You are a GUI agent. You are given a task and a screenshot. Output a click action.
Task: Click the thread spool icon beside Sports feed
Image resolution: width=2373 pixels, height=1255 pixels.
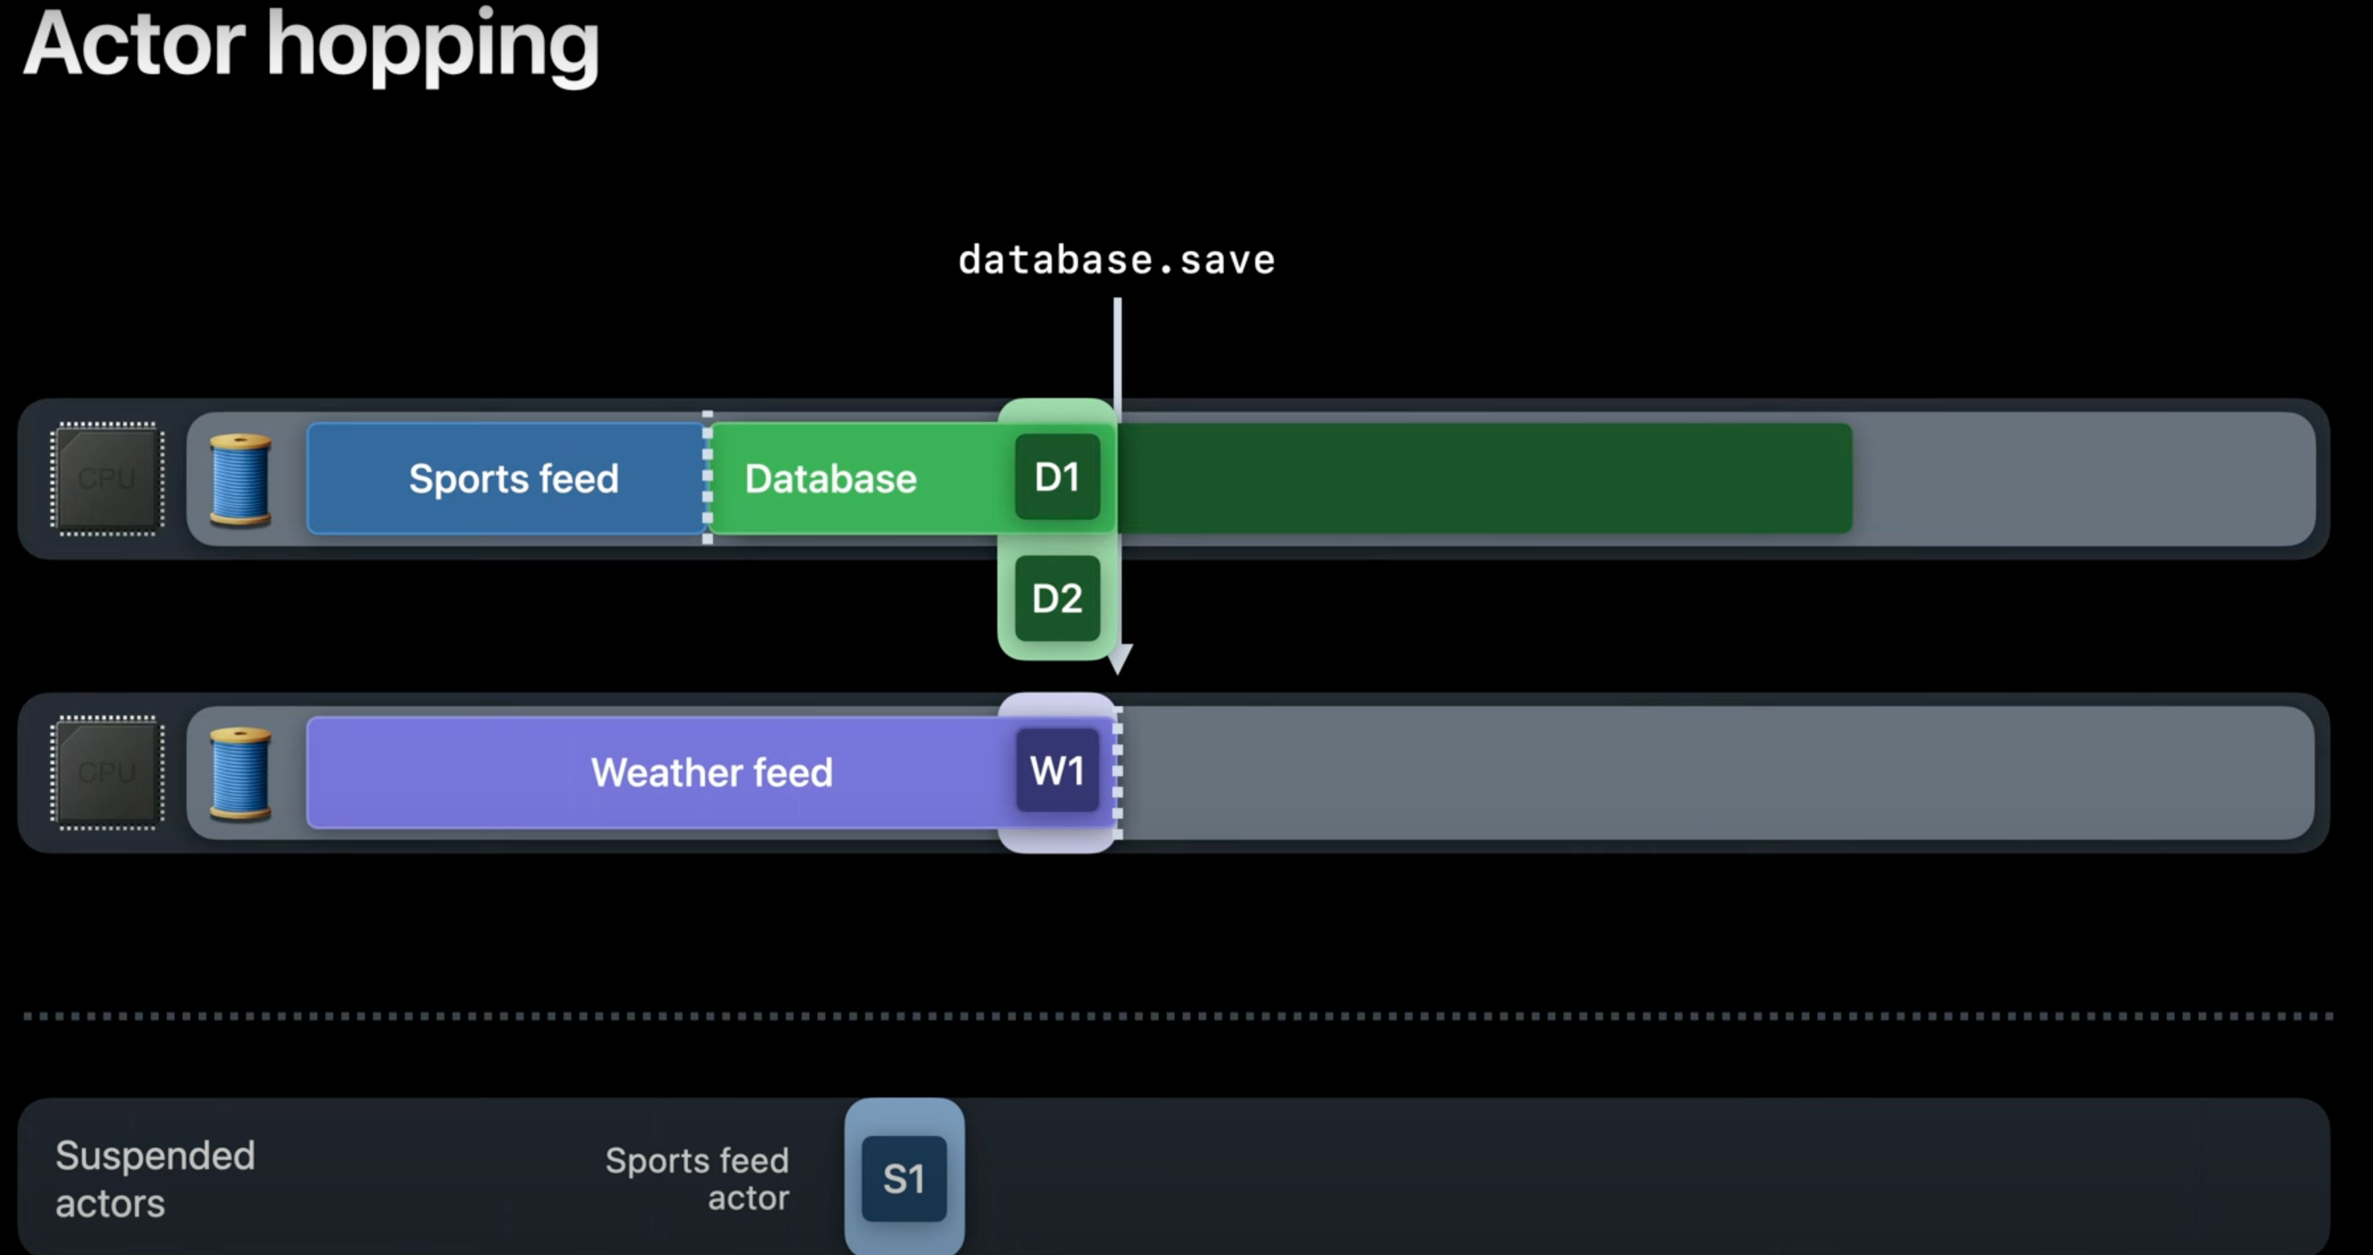click(241, 480)
